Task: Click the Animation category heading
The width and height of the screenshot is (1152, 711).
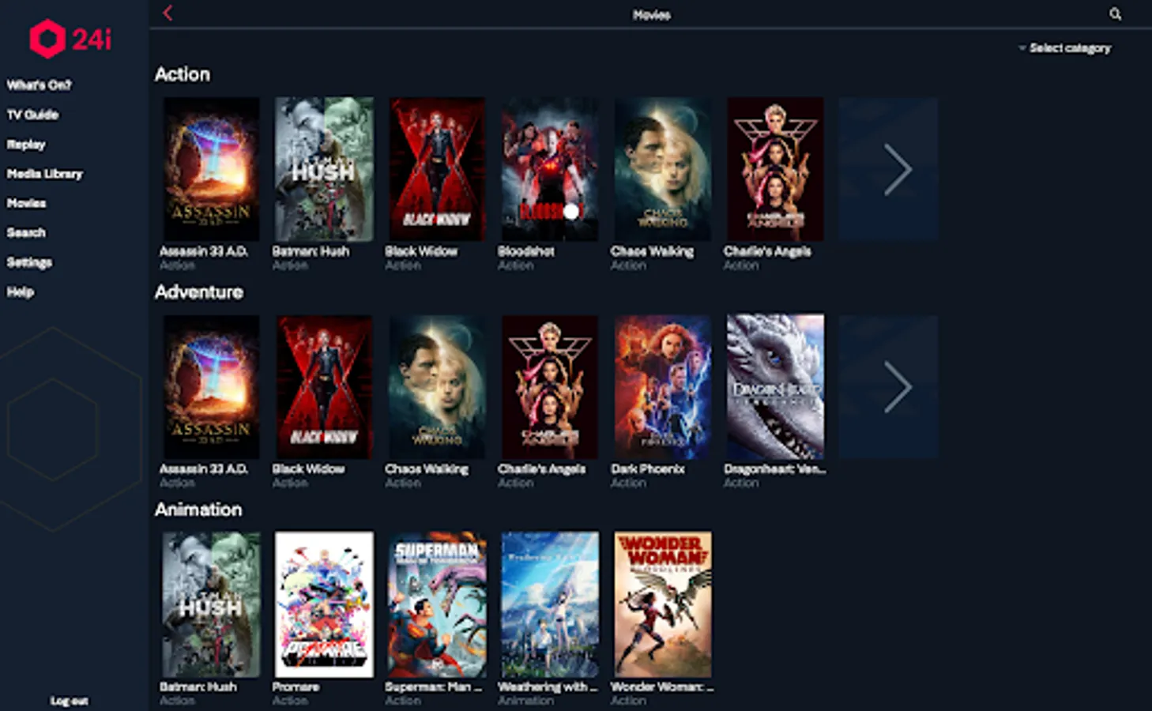Action: click(x=198, y=510)
